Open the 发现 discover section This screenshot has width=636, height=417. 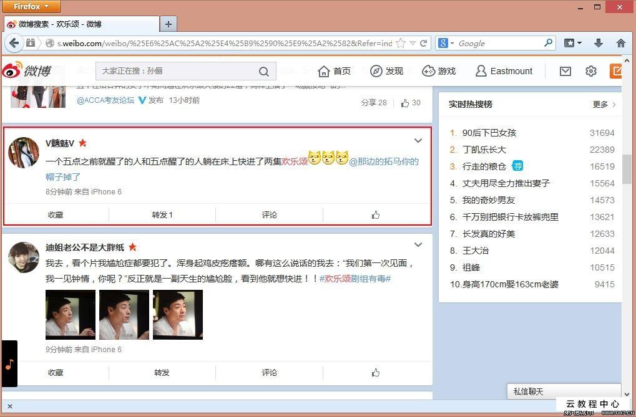pos(387,71)
